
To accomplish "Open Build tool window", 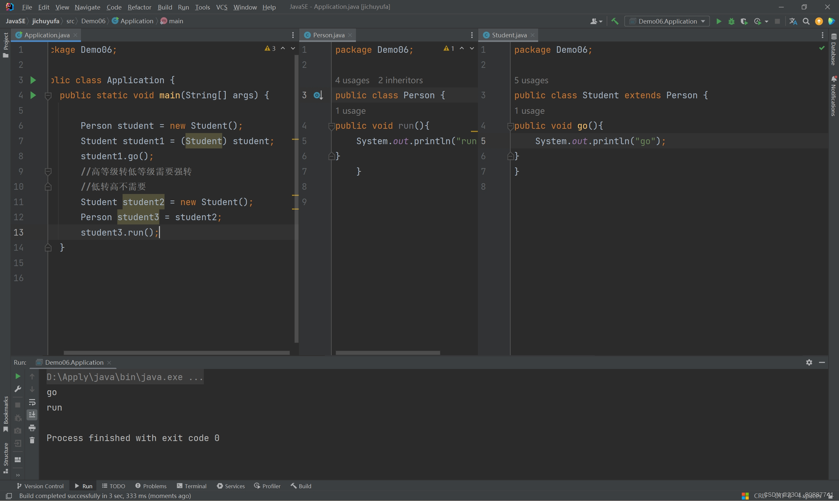I will click(x=301, y=486).
